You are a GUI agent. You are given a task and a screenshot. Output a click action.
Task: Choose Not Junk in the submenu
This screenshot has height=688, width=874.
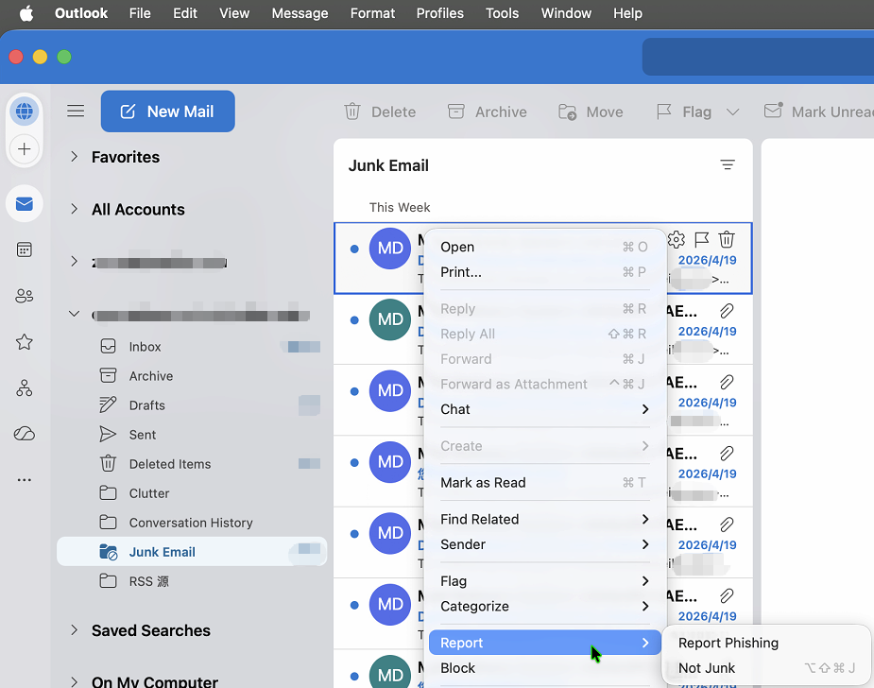click(707, 668)
